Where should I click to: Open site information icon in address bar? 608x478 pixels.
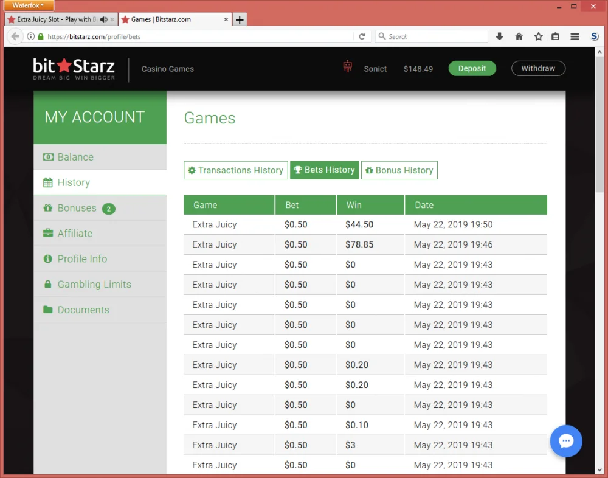tap(30, 36)
